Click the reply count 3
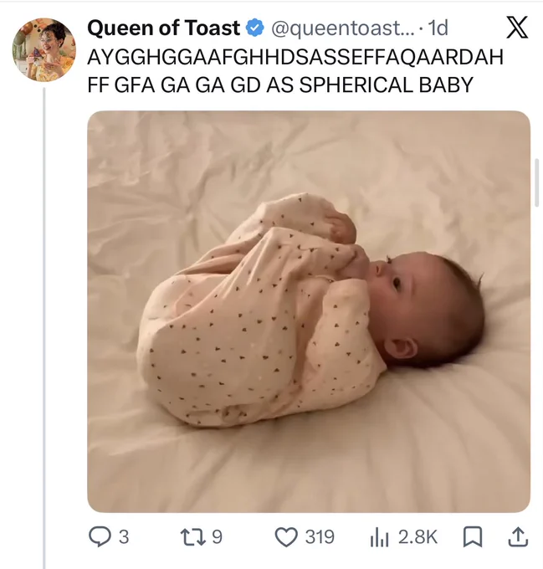The image size is (543, 569). tap(124, 537)
